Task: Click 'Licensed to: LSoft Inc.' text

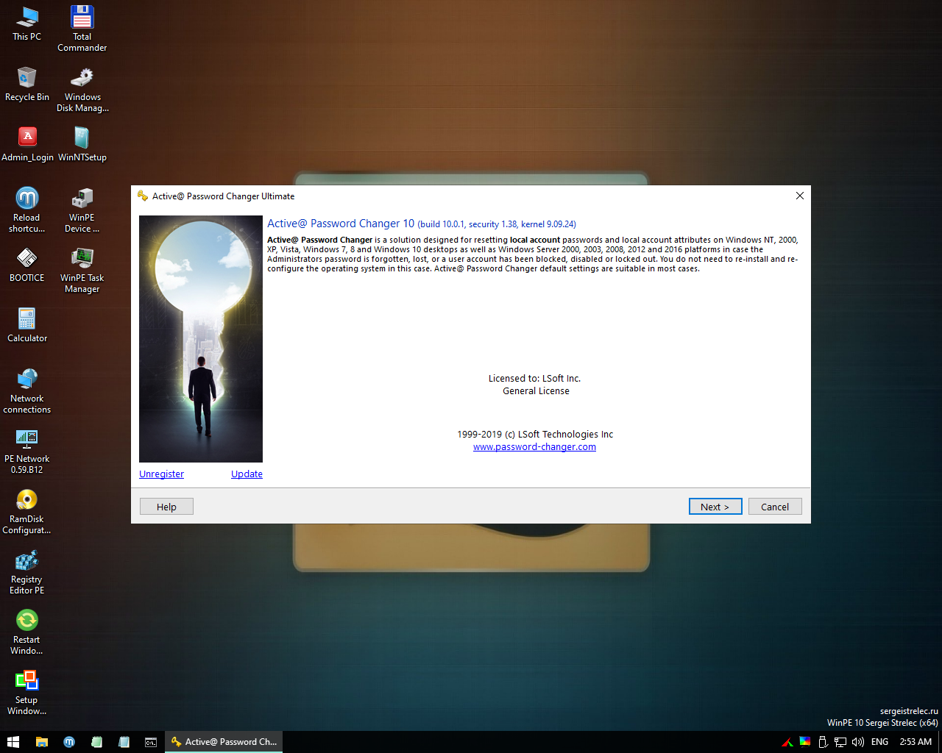Action: point(534,379)
